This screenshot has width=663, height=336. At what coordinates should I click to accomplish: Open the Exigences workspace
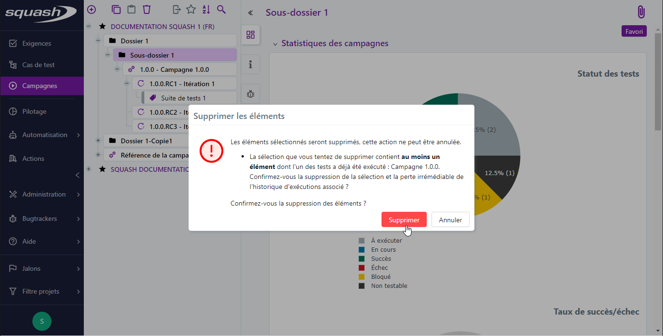(x=37, y=43)
